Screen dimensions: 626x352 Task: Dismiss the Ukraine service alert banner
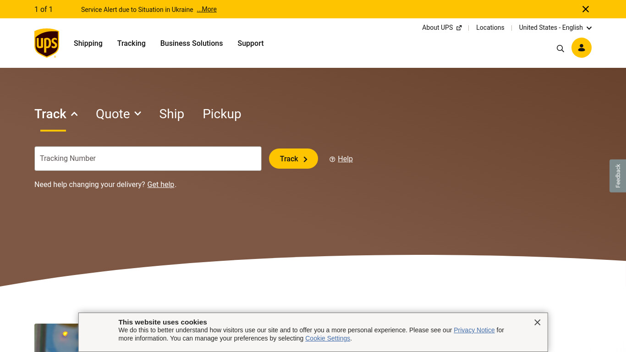[x=586, y=9]
